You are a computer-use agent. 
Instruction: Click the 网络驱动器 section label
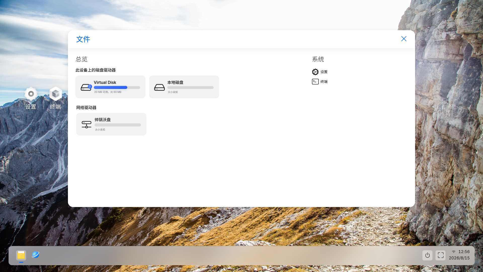coord(86,108)
